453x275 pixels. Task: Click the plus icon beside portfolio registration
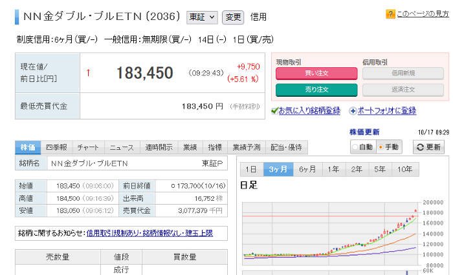pyautogui.click(x=353, y=111)
